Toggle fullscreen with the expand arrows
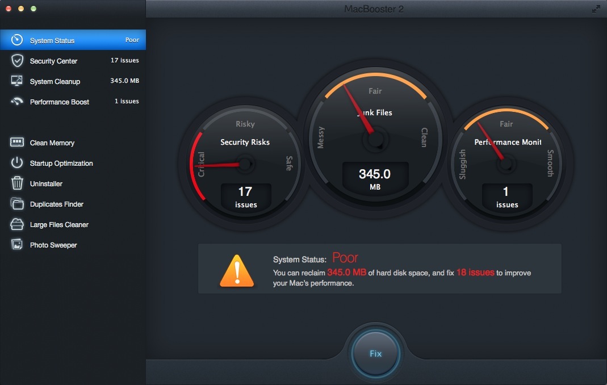The width and height of the screenshot is (607, 385). tap(596, 9)
